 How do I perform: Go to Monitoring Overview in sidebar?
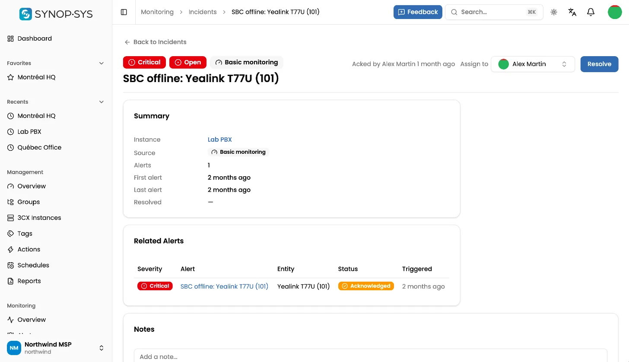[32, 320]
